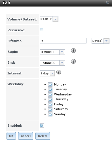Image resolution: width=112 pixels, height=144 pixels.
Task: Uncheck the Friday checkbox
Action: pos(50,104)
